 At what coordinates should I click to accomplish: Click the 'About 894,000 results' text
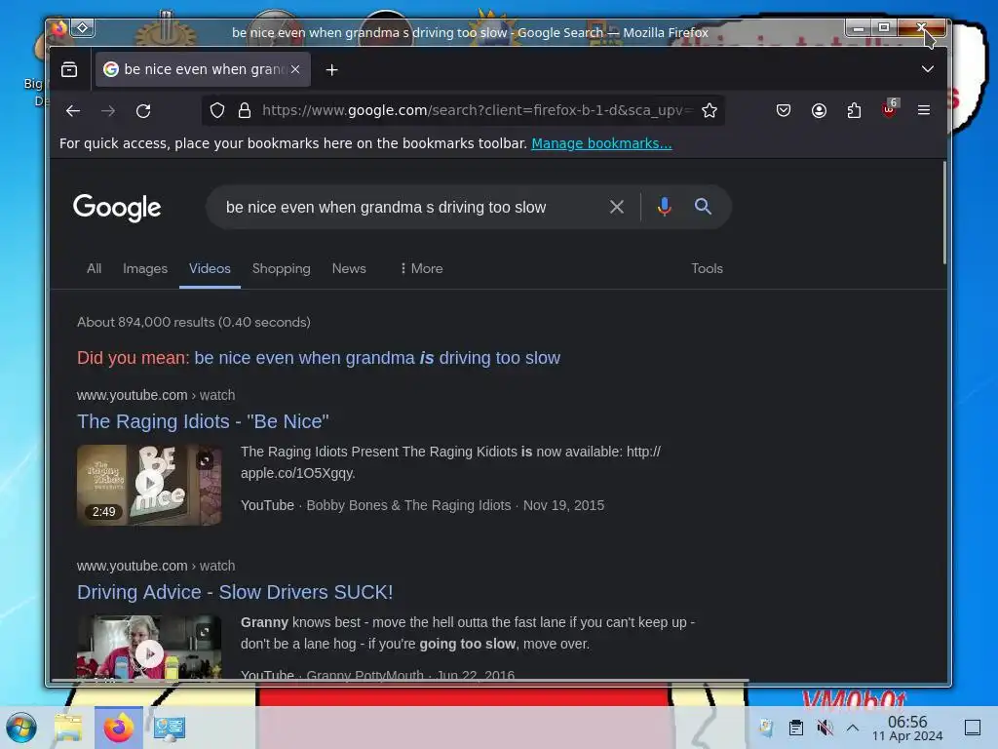pyautogui.click(x=194, y=322)
